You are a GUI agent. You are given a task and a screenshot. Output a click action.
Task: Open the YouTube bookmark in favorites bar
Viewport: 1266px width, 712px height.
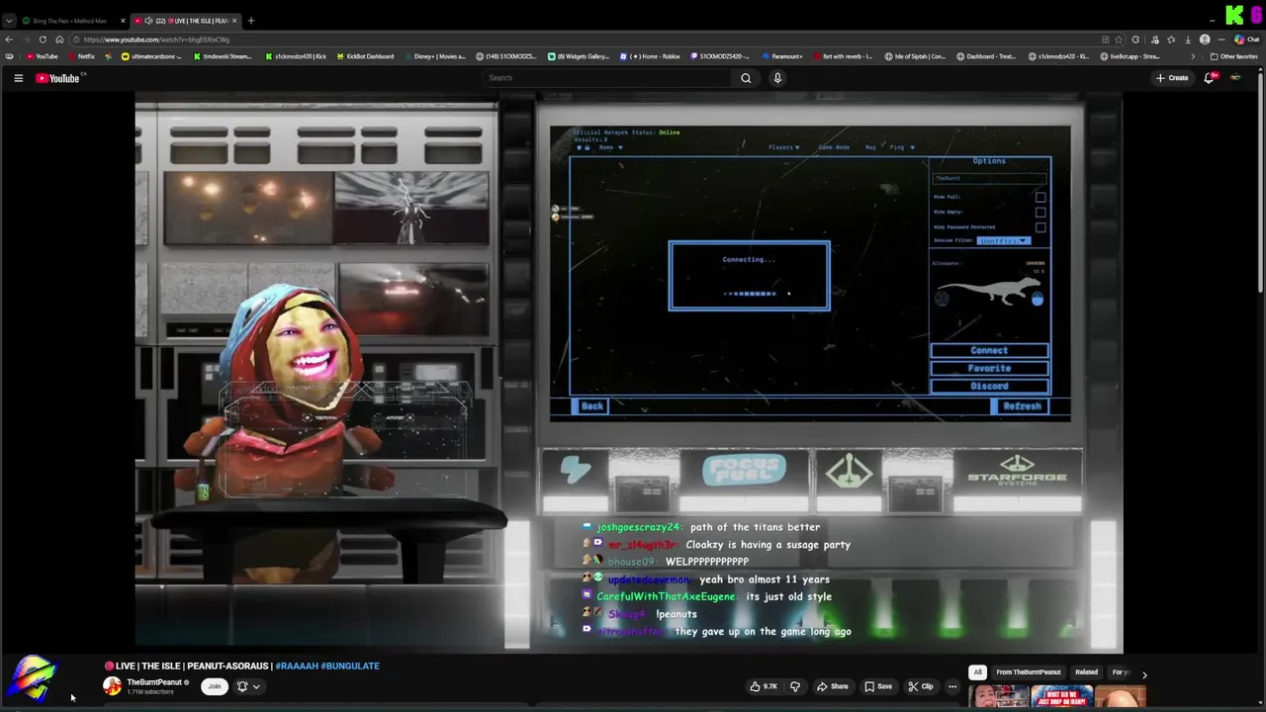click(42, 56)
